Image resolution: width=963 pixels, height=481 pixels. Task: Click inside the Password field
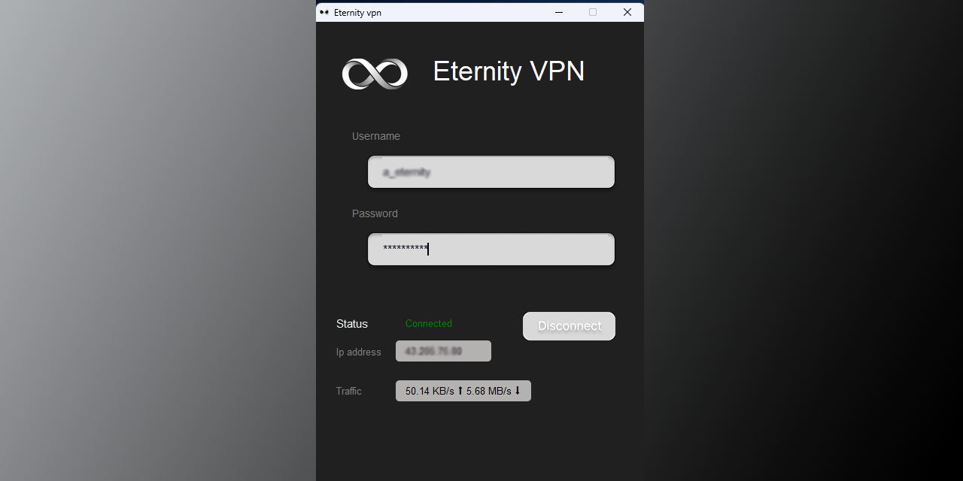coord(491,249)
